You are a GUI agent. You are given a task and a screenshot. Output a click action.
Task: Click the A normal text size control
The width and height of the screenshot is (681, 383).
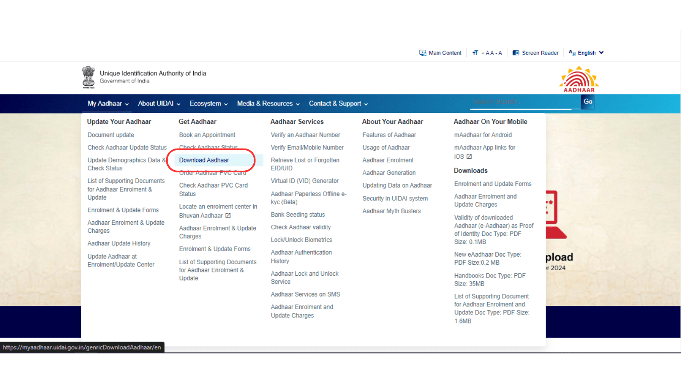pos(492,53)
